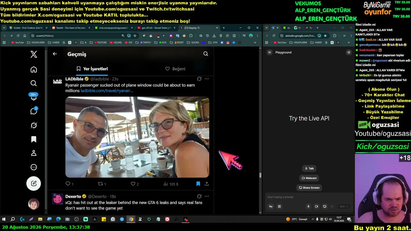The image size is (411, 231).
Task: Show hidden bookmarks in the X browser window
Action: [x=255, y=42]
